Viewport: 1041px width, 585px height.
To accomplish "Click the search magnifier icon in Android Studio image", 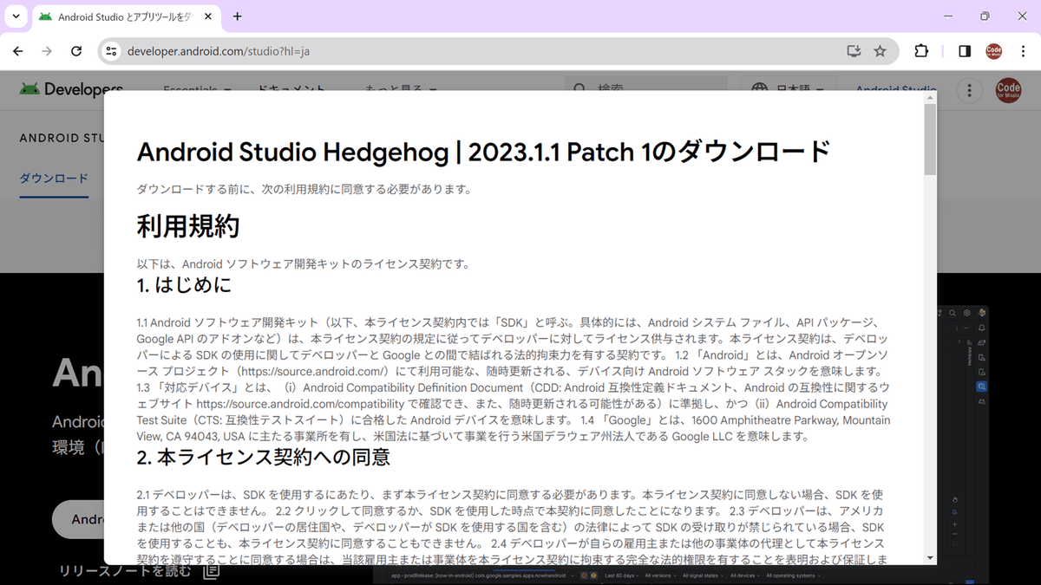I will [952, 313].
